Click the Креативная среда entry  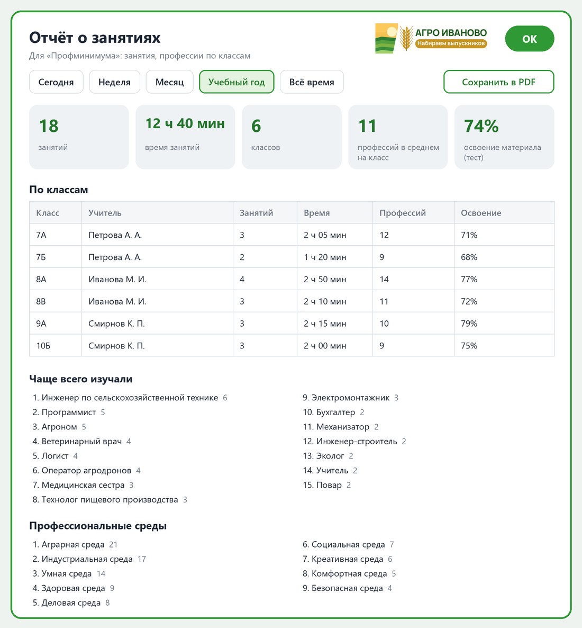click(348, 559)
